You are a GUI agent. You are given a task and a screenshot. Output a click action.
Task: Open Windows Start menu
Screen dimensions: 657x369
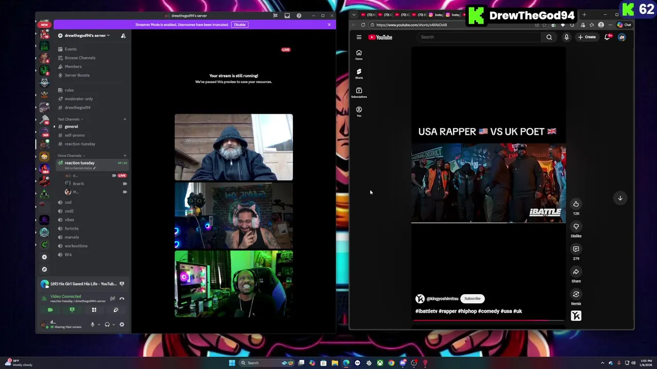(232, 363)
